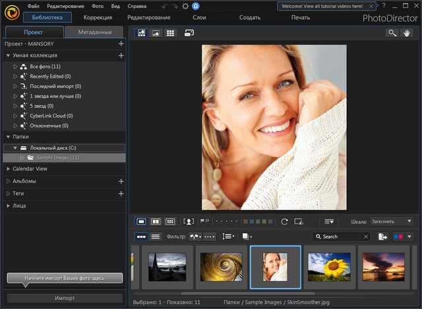
Task: Open toolbar customize dropdown
Action: 329,222
